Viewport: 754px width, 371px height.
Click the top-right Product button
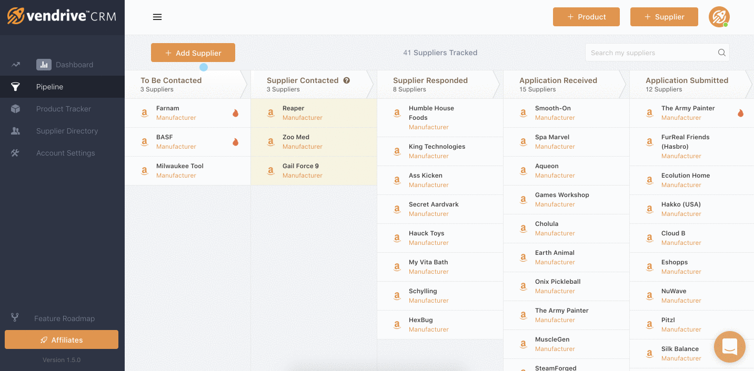pyautogui.click(x=586, y=17)
